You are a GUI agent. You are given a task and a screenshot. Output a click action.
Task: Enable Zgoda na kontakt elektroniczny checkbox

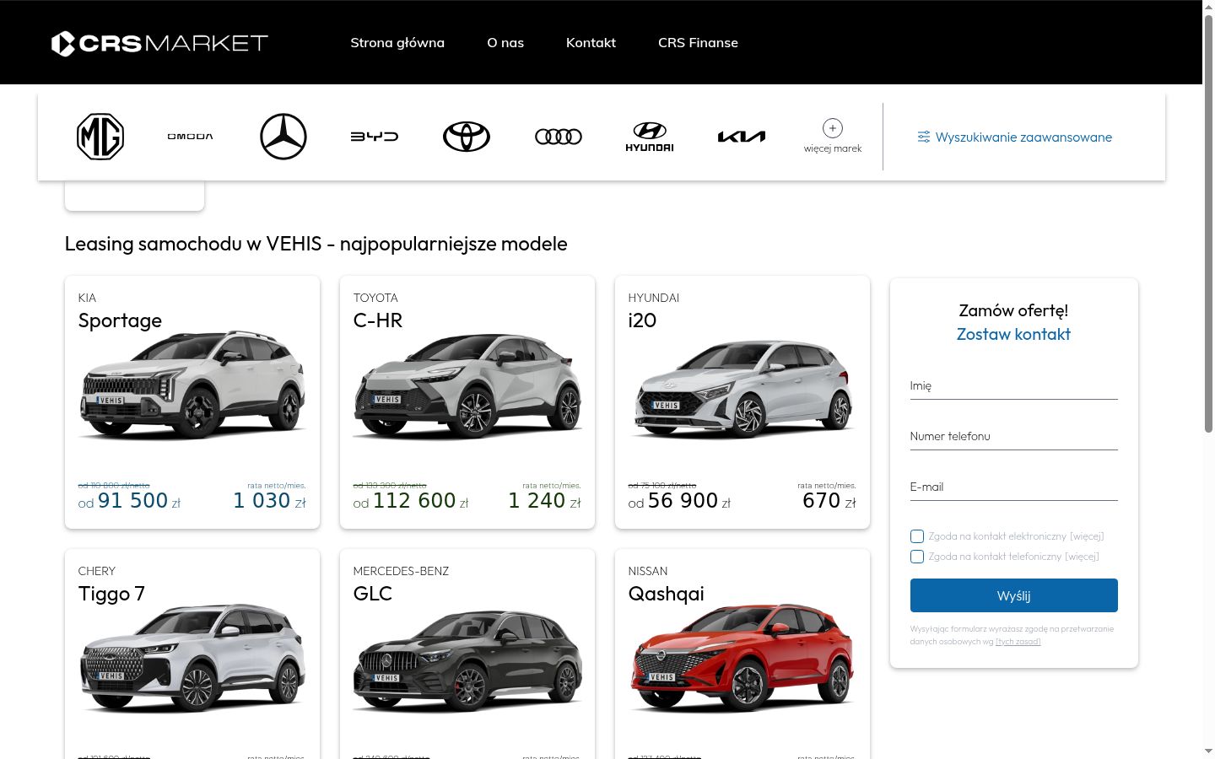[917, 536]
